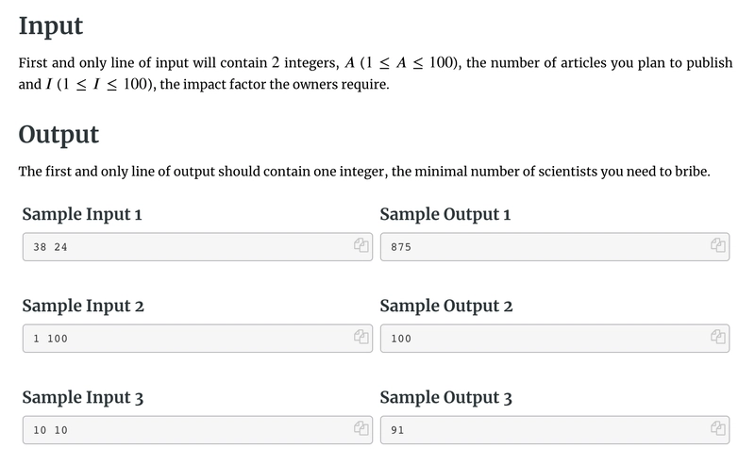Copy Sample Output 3 with copy icon
Viewport: 755px width, 465px height.
[718, 428]
